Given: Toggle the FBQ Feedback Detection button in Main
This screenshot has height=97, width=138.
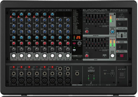Looking at the screenshot, I should pyautogui.click(x=100, y=50).
